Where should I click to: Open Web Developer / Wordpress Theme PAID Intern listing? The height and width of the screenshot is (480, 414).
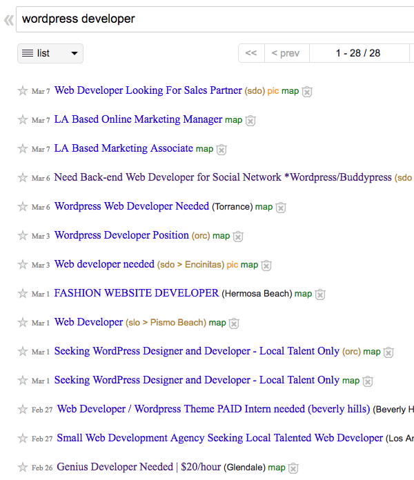pyautogui.click(x=213, y=409)
